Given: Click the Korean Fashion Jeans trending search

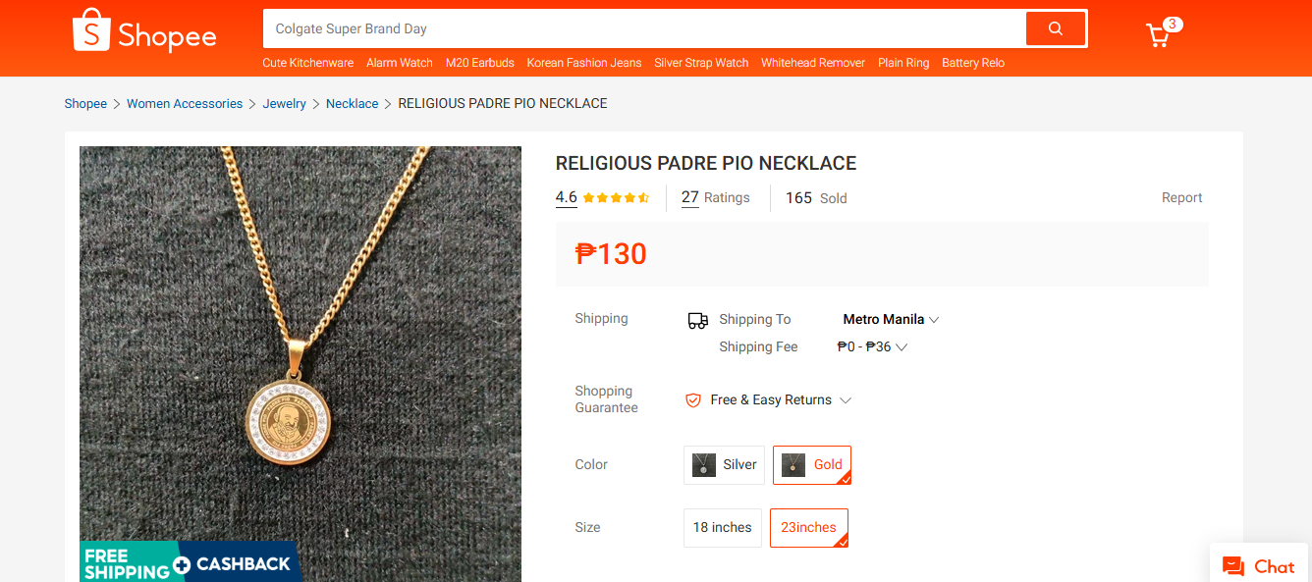Looking at the screenshot, I should pos(583,62).
